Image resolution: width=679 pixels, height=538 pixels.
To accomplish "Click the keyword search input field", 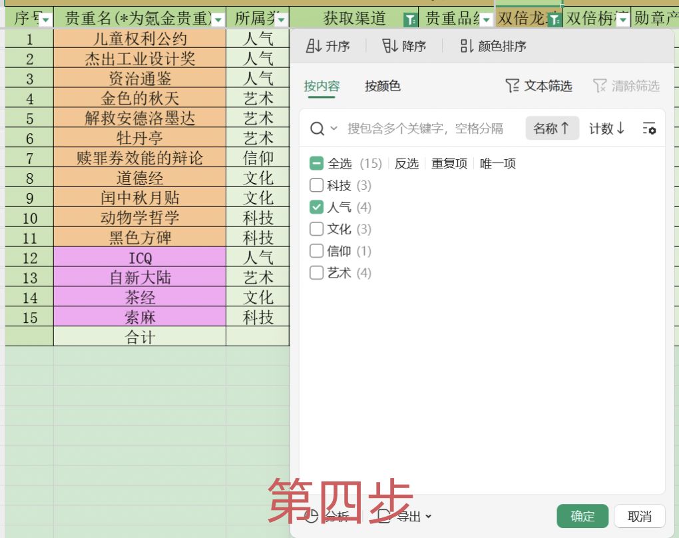I will pyautogui.click(x=426, y=129).
